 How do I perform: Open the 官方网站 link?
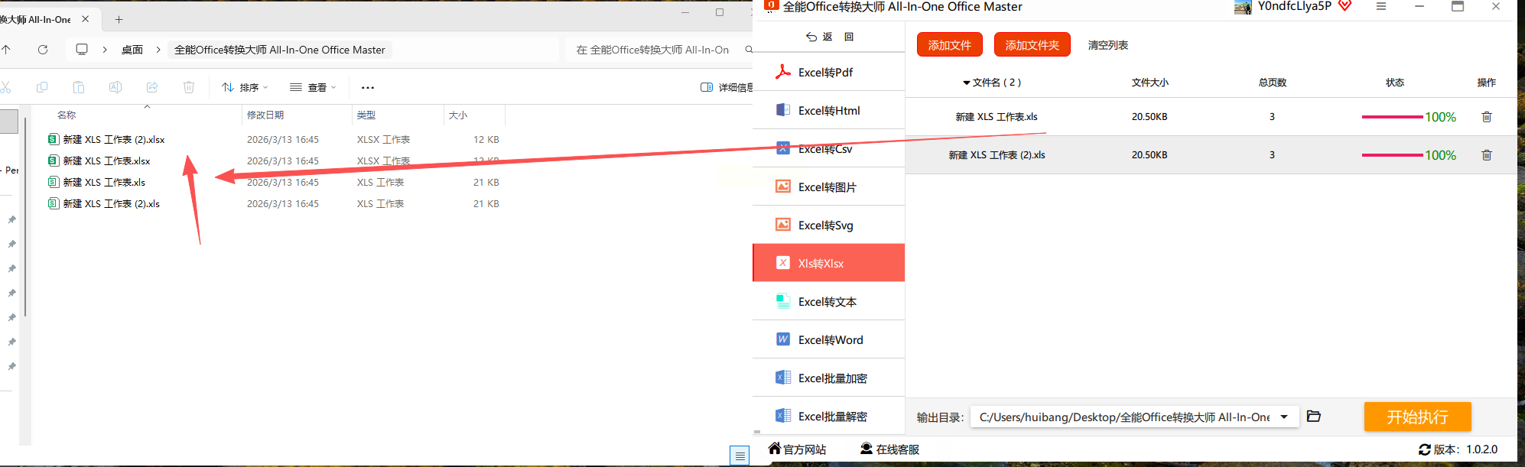click(797, 449)
